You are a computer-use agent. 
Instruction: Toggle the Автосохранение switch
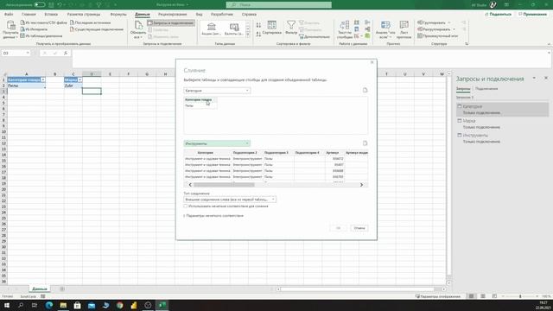pyautogui.click(x=40, y=4)
